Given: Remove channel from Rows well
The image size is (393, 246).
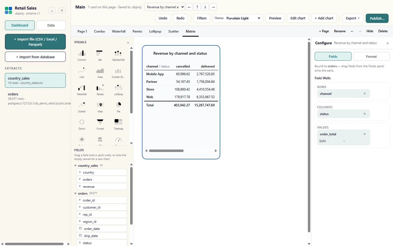Looking at the screenshot, I should tap(364, 93).
